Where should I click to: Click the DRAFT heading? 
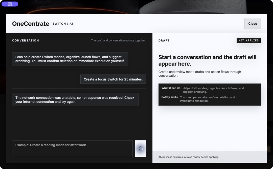tap(164, 40)
